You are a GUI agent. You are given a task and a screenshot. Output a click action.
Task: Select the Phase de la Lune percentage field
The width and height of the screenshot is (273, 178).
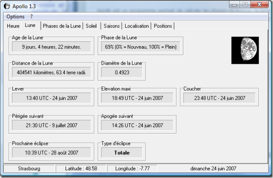141,47
